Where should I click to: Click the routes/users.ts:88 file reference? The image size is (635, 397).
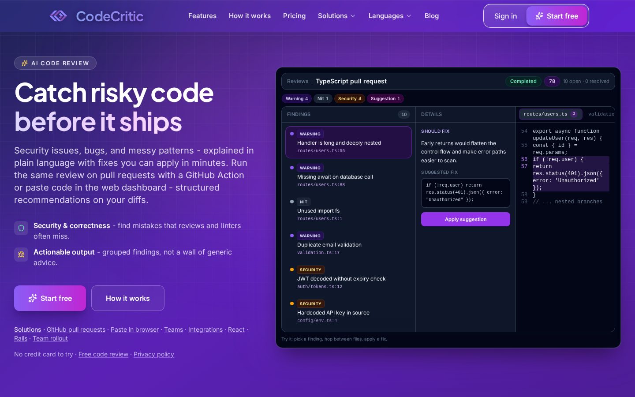[x=321, y=185]
